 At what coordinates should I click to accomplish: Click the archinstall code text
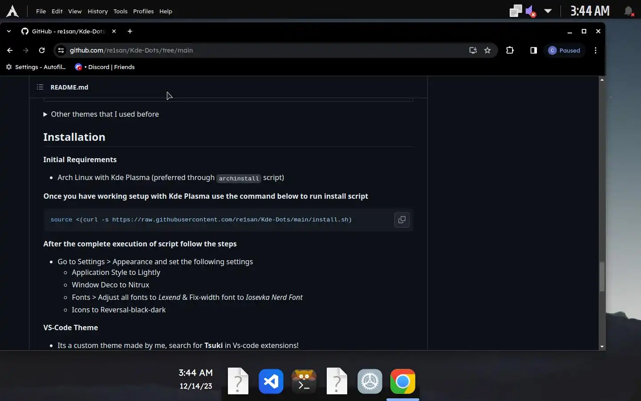click(x=239, y=178)
